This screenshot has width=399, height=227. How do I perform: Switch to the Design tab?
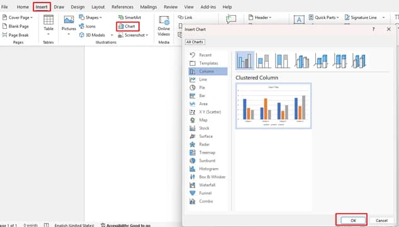point(77,7)
